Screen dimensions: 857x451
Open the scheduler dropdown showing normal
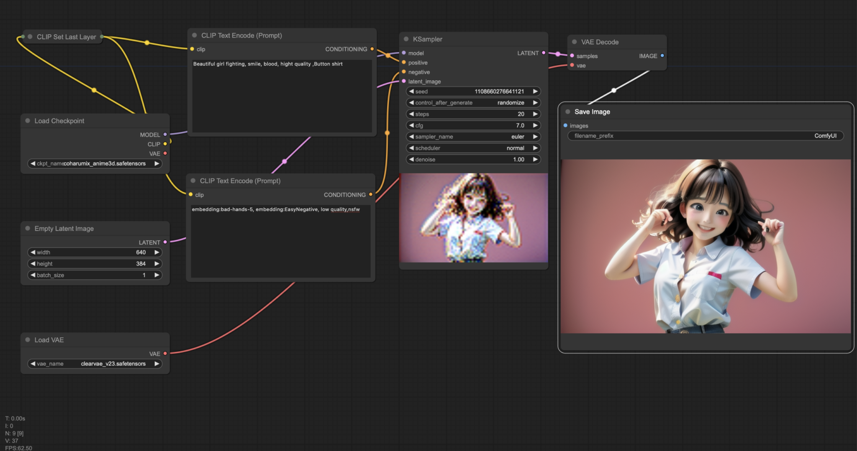pos(473,148)
